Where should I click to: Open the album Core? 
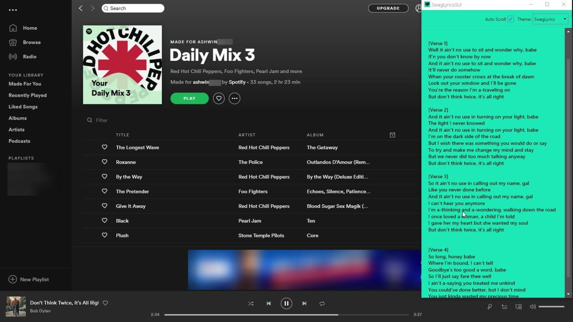(313, 236)
